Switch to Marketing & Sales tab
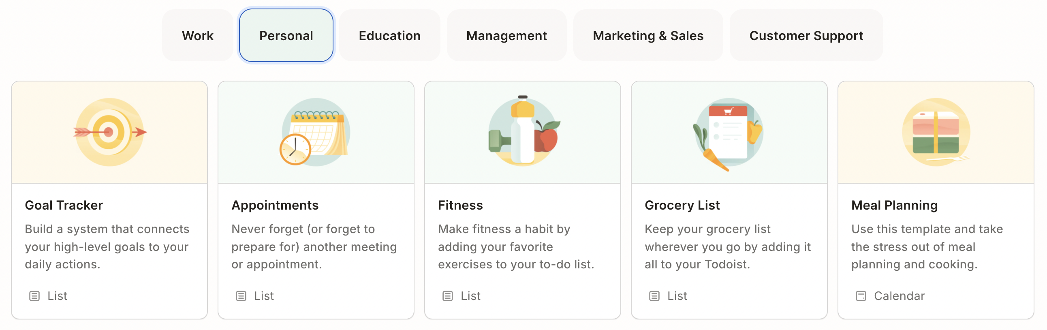 pos(648,36)
